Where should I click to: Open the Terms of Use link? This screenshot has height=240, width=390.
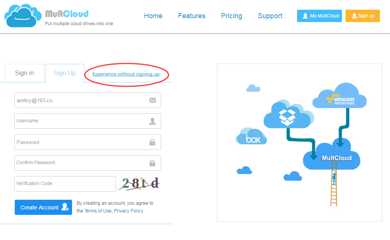click(x=98, y=211)
